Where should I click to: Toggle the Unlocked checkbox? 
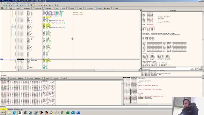pyautogui.click(x=198, y=69)
